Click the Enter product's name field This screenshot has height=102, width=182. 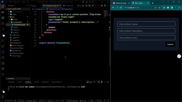tap(146, 24)
